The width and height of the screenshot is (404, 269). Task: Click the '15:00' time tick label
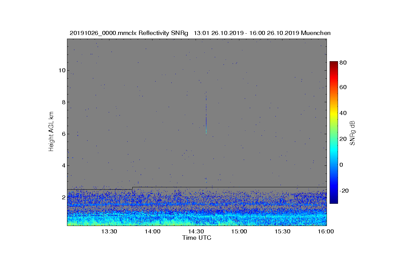(239, 231)
